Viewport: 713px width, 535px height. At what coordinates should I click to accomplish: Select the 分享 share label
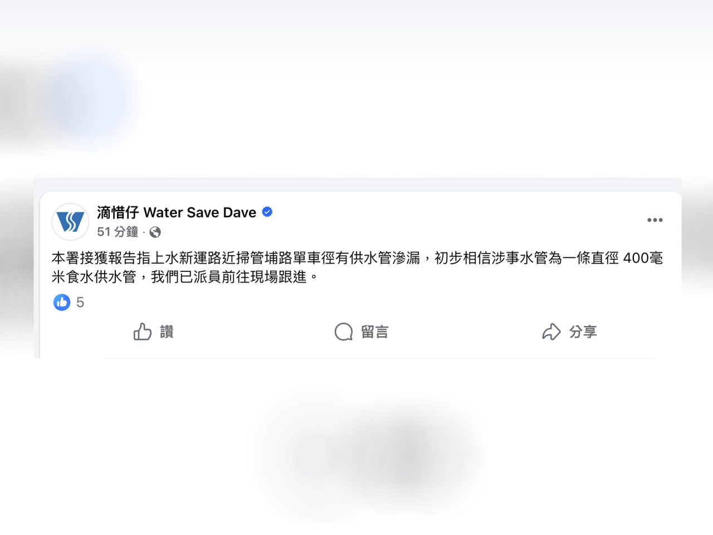[x=583, y=332]
